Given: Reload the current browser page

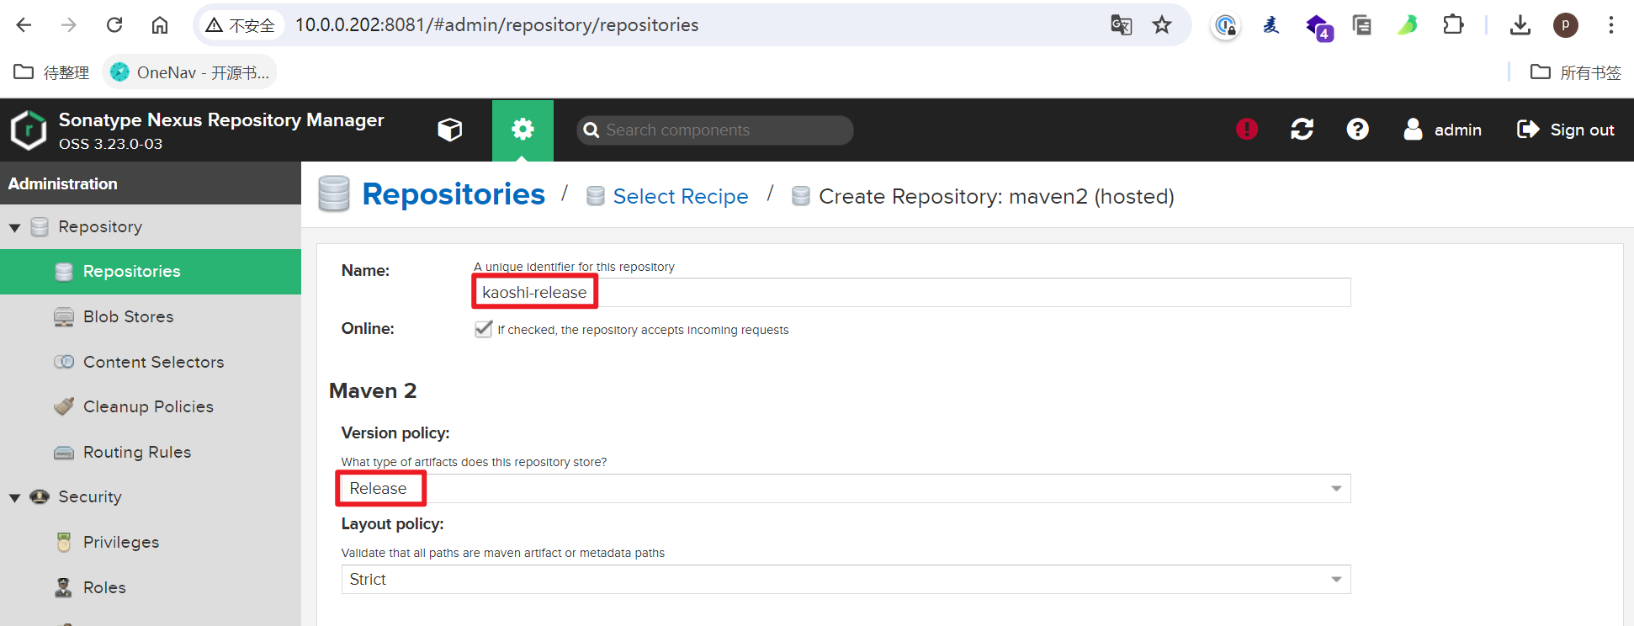Looking at the screenshot, I should coord(114,25).
